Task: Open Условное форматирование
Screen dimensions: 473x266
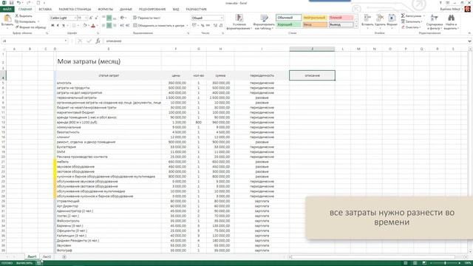Action: [x=239, y=22]
